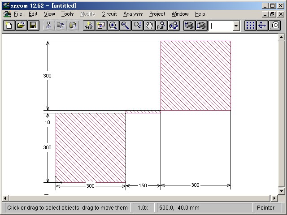The height and width of the screenshot is (215, 287).
Task: Open the File menu
Action: (18, 14)
